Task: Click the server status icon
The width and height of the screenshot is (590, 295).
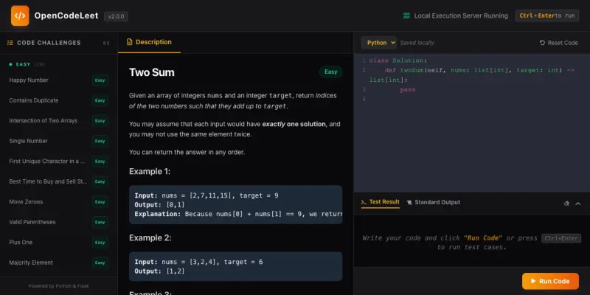Action: point(406,15)
